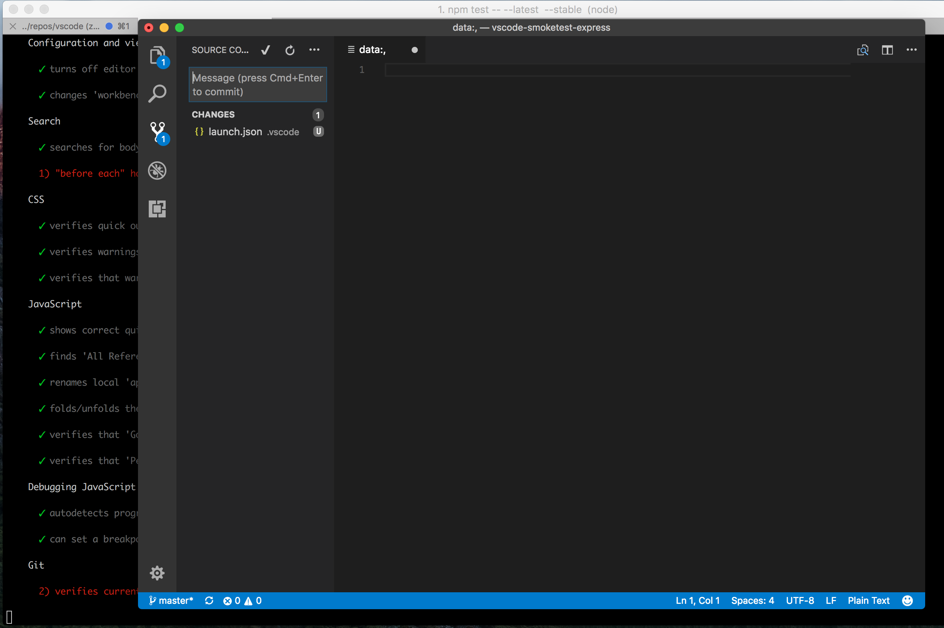Select the Source Control activity icon

(x=157, y=131)
